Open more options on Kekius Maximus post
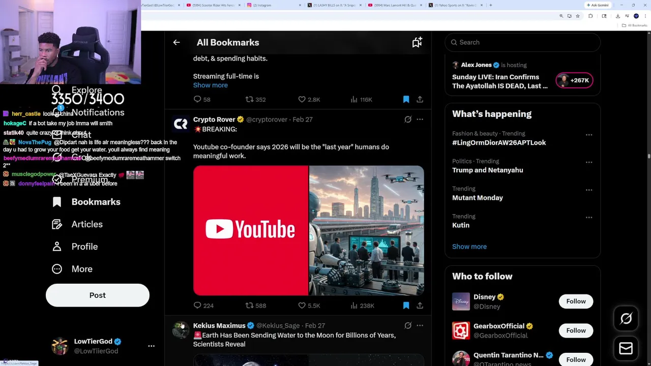The image size is (651, 366). click(420, 325)
